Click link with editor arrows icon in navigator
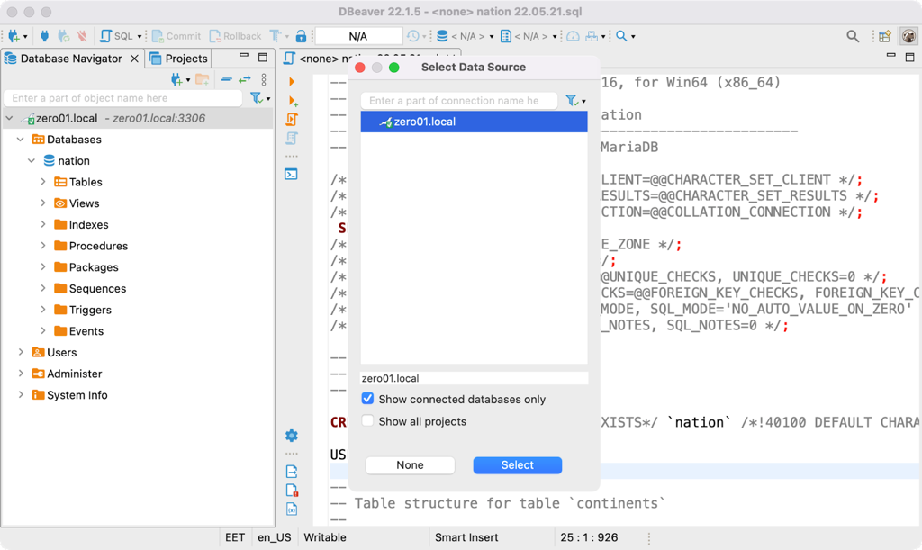This screenshot has height=550, width=922. (244, 79)
